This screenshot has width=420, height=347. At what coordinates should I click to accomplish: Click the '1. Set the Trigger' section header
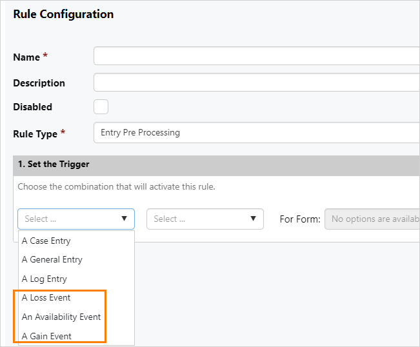pos(54,164)
